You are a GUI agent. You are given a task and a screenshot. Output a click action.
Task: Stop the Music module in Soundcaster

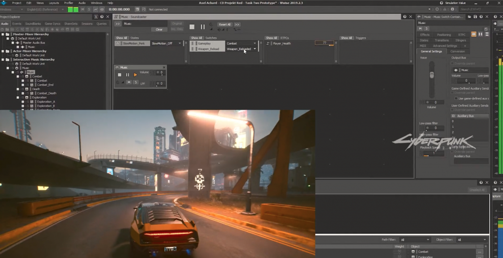pyautogui.click(x=120, y=75)
